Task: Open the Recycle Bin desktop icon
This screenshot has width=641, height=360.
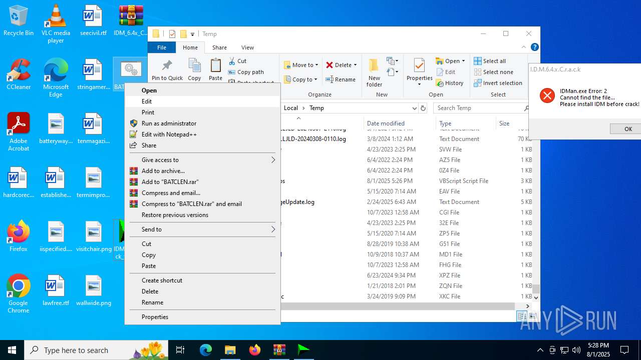Action: tap(19, 21)
